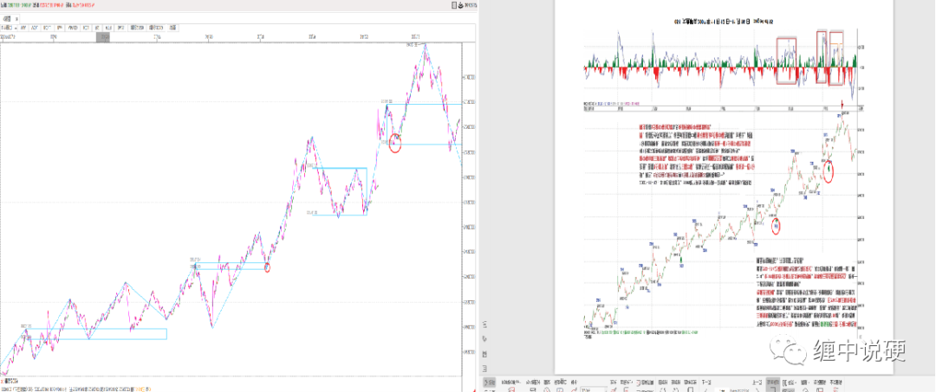Select the first interval button after the period dropdown

[x=23, y=28]
